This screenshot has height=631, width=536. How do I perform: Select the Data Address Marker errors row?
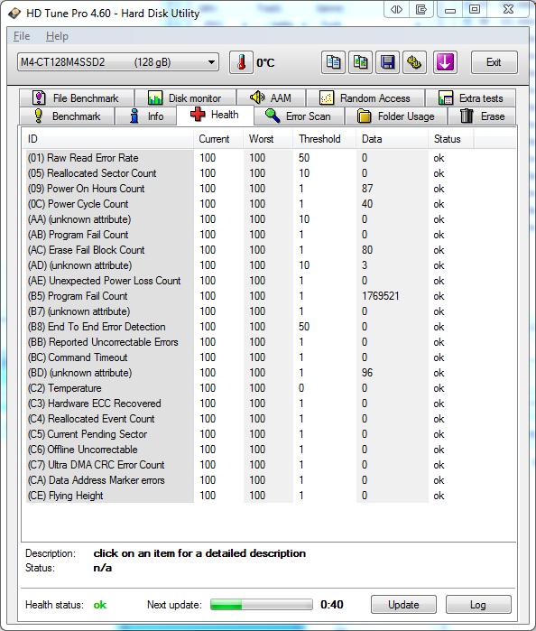[x=250, y=480]
